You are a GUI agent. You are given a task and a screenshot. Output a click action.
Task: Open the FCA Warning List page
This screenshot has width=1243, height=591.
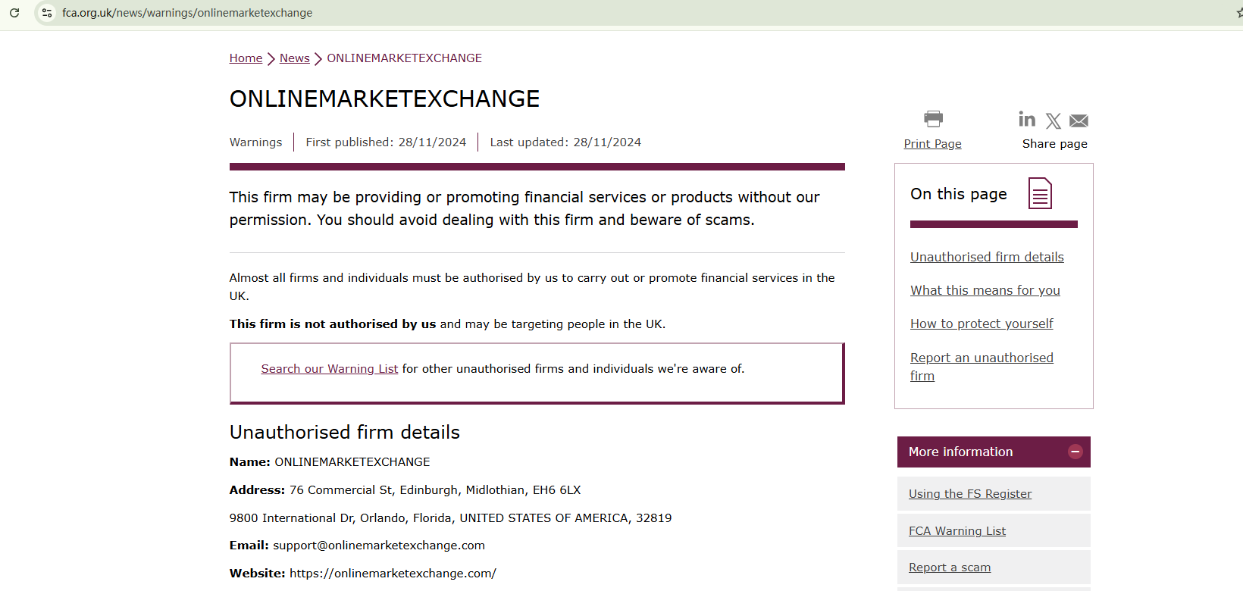tap(957, 530)
